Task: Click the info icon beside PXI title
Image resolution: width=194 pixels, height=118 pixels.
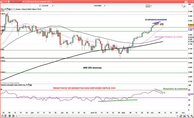Action: 8,2
